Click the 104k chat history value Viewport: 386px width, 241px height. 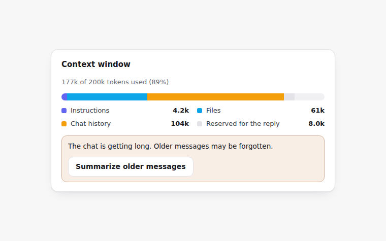click(180, 123)
